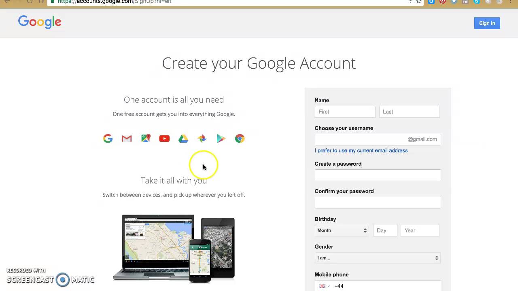Click the 'Choose your username' label
The image size is (518, 291).
pyautogui.click(x=344, y=128)
